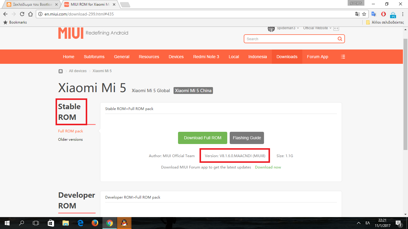
Task: Click the Xiaomi Mi 5 breadcrumb link
Action: click(102, 71)
